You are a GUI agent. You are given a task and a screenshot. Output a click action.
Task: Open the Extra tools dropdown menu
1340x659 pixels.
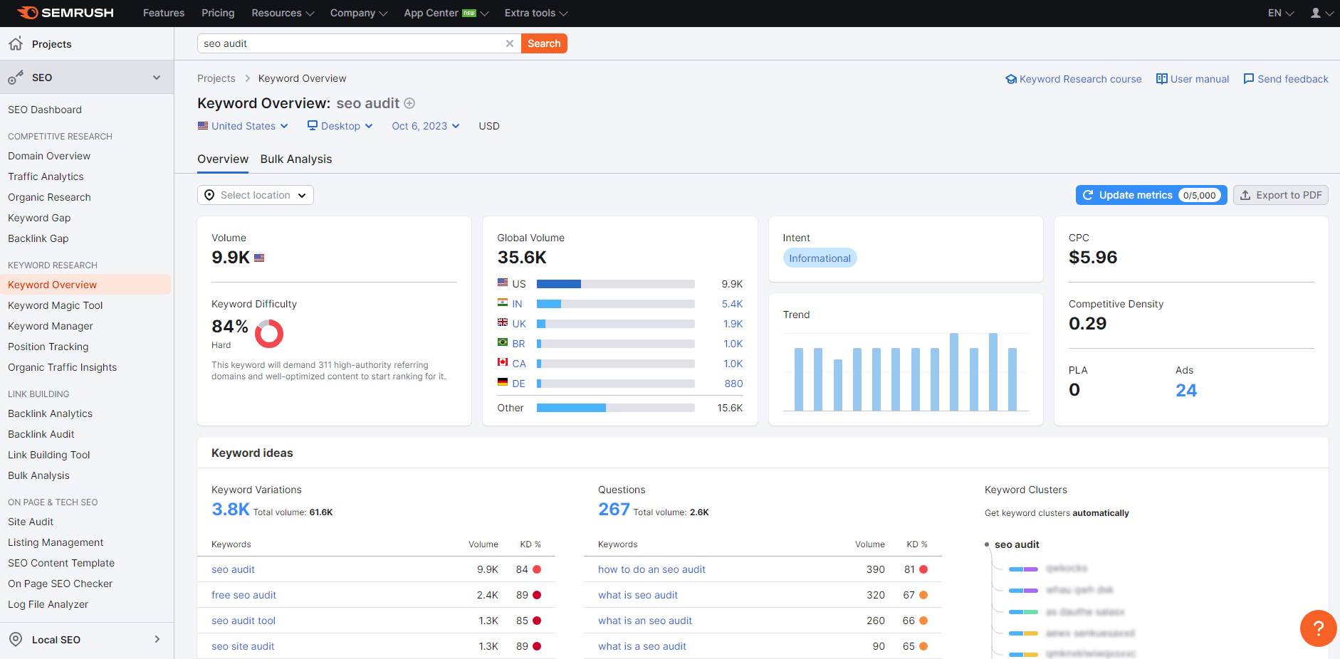pos(536,13)
